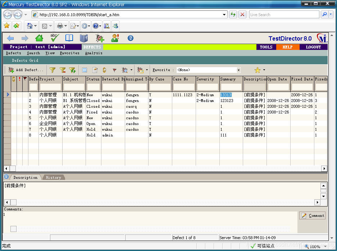Viewport: 337px width, 251px height.
Task: Switch to the Description tab
Action: coord(26,177)
